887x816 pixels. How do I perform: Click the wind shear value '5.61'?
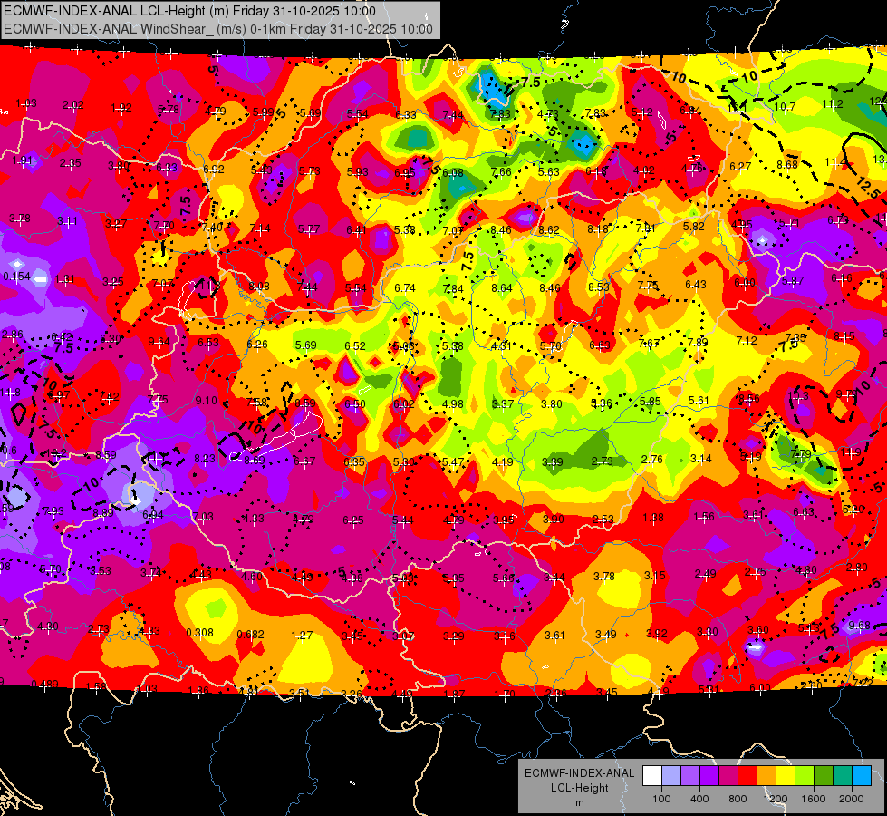[x=699, y=401]
